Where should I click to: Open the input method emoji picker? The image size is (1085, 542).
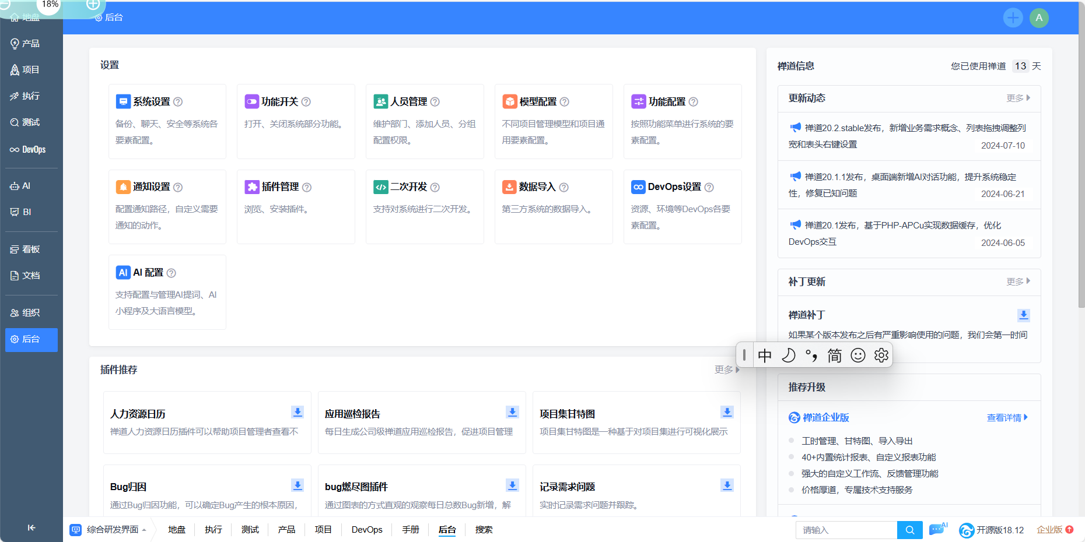coord(858,355)
